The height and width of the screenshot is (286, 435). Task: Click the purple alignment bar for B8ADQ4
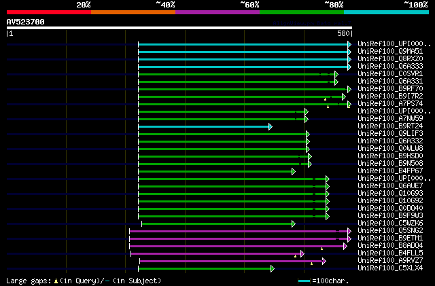(239, 246)
